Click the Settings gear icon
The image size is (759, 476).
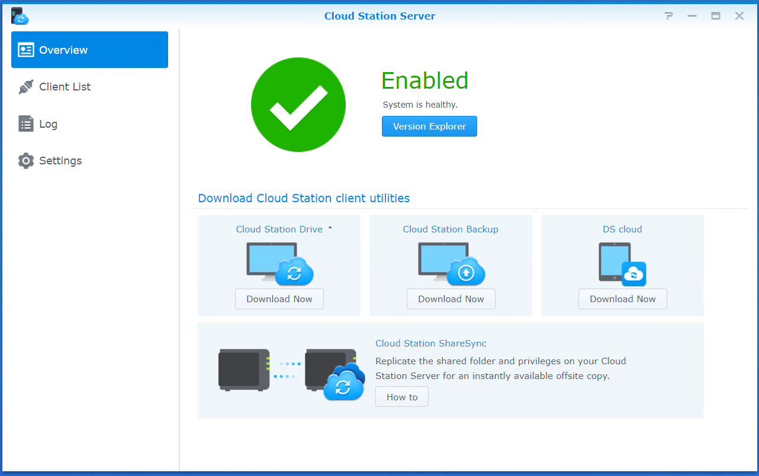(25, 161)
